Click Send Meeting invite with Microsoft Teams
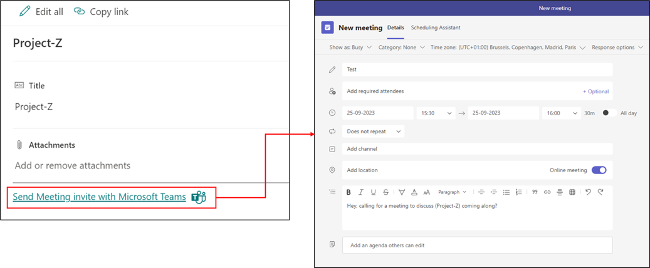The image size is (650, 268). tap(100, 197)
